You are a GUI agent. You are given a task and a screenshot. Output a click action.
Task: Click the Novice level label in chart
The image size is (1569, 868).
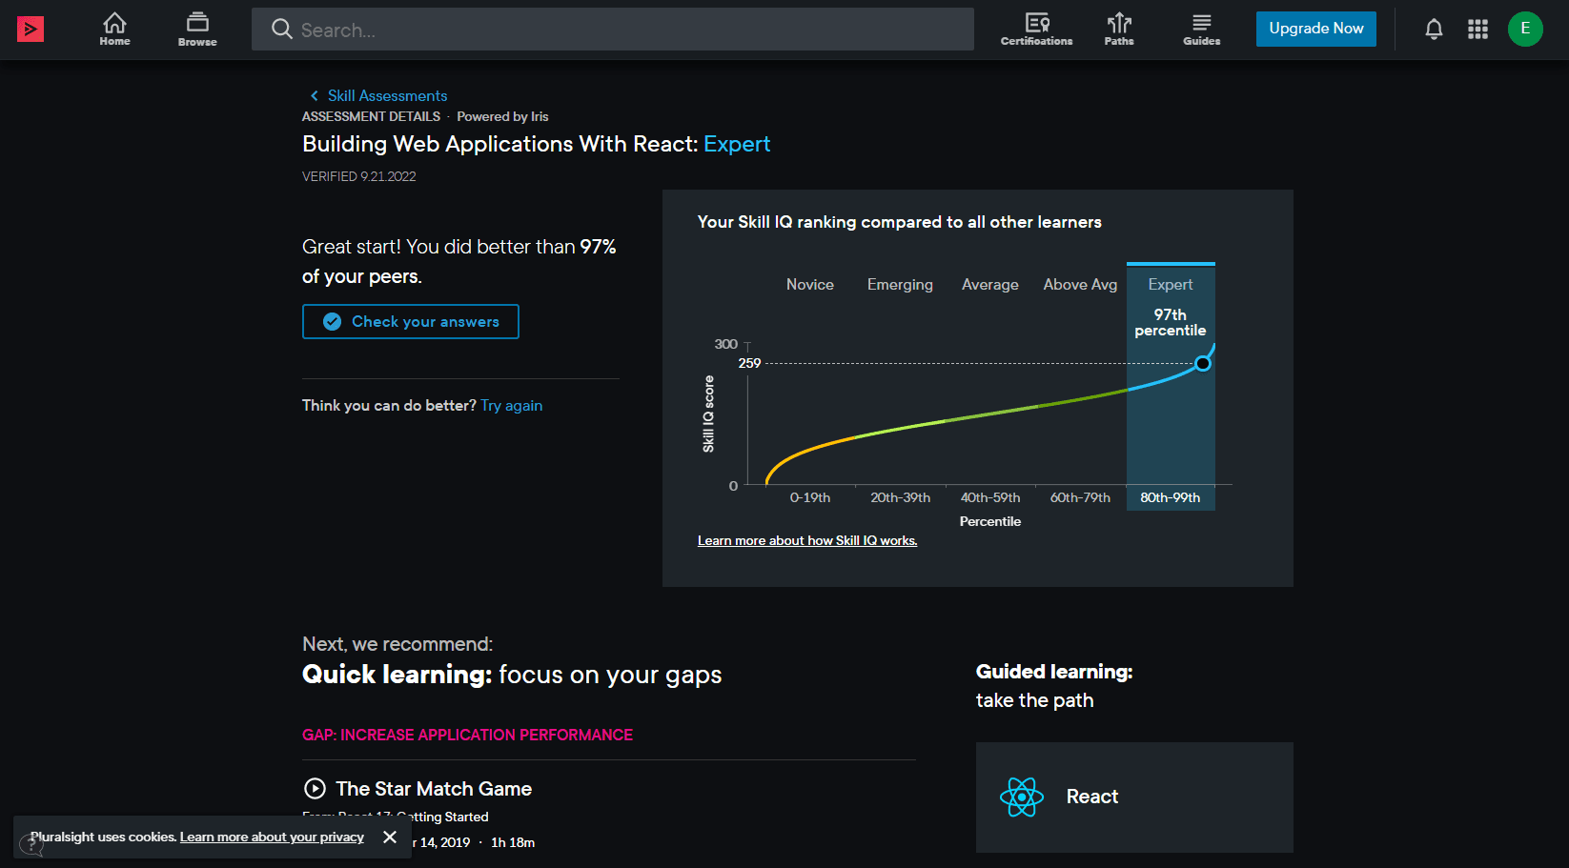pyautogui.click(x=810, y=285)
